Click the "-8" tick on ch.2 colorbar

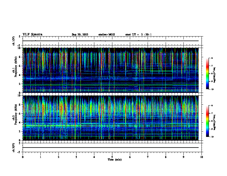[x=212, y=121]
